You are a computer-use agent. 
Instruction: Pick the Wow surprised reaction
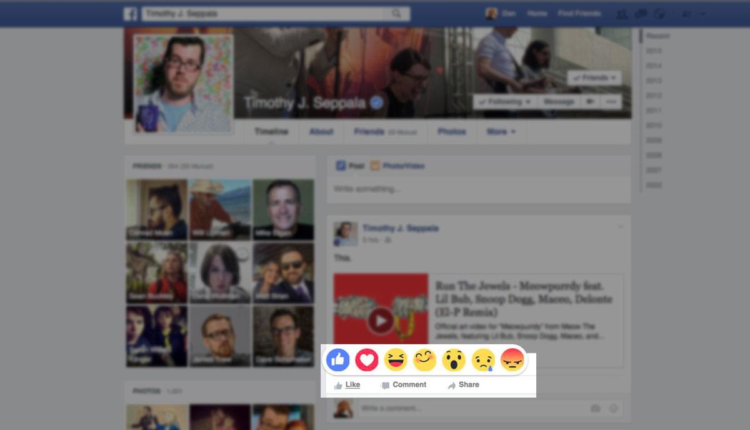click(x=453, y=359)
